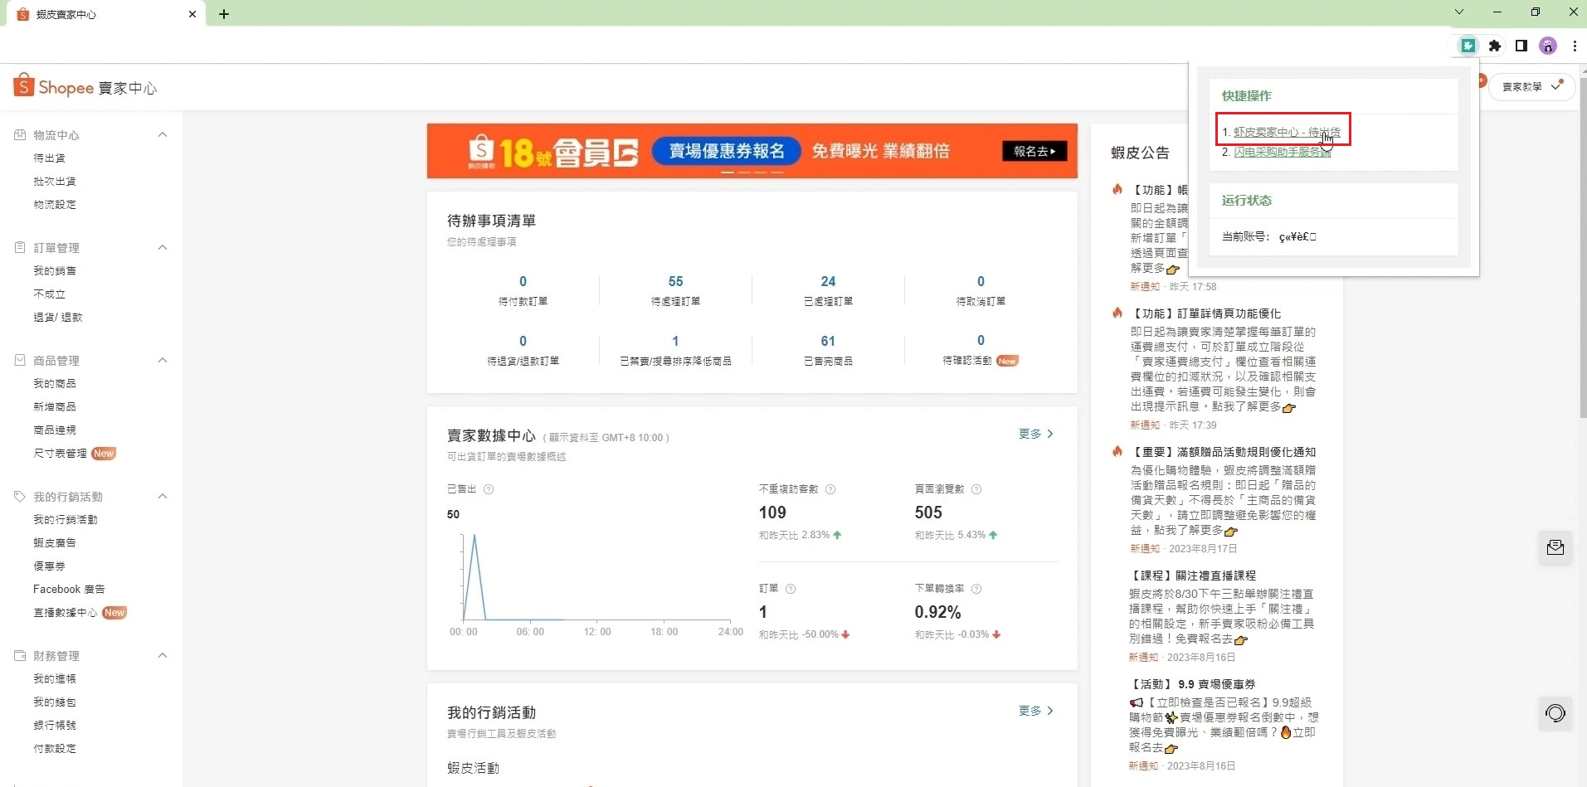Open the browser extensions puzzle icon
Viewport: 1587px width, 787px height.
click(x=1495, y=46)
